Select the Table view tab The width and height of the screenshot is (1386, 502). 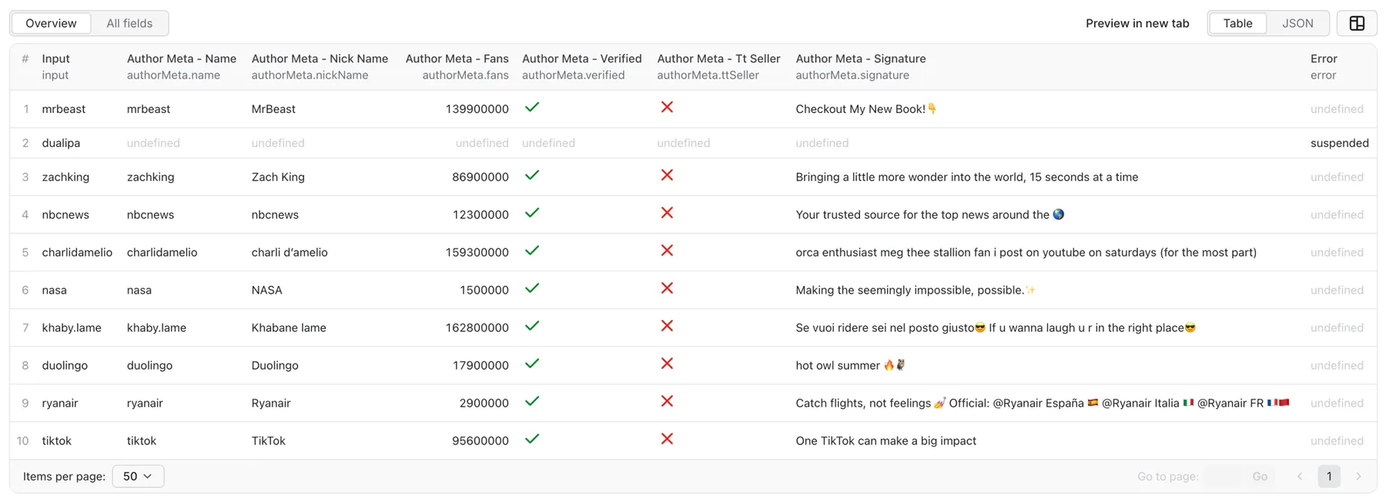(x=1237, y=23)
